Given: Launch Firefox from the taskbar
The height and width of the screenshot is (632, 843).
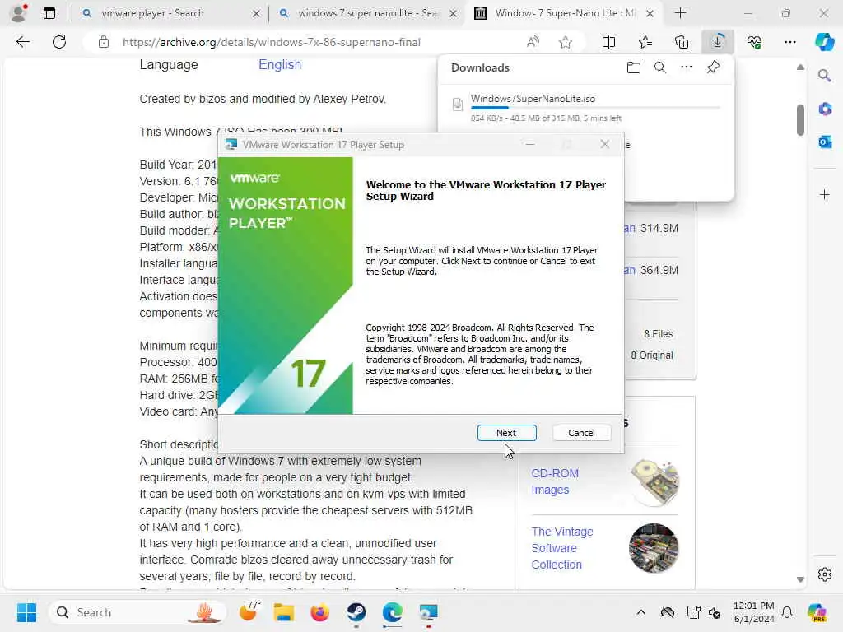Looking at the screenshot, I should (x=320, y=612).
